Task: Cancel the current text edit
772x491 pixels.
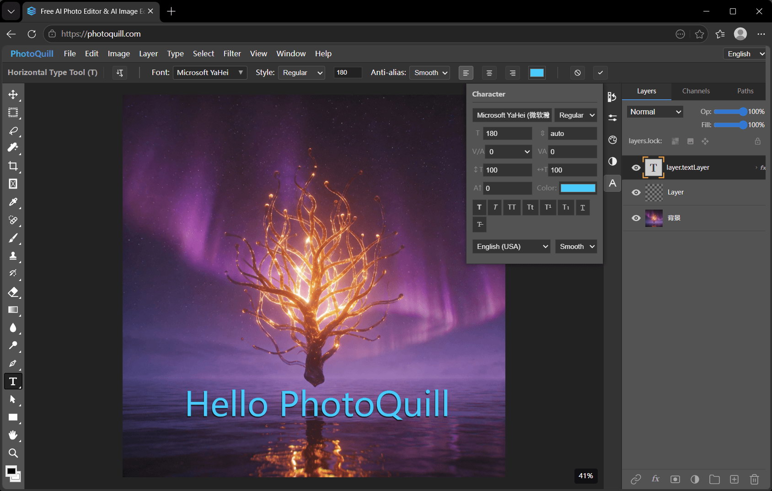Action: (x=578, y=73)
